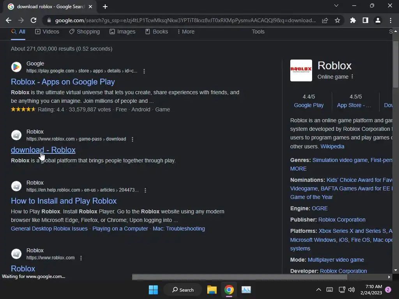This screenshot has width=399, height=299.
Task: Open the App Store rating link
Action: 354,105
